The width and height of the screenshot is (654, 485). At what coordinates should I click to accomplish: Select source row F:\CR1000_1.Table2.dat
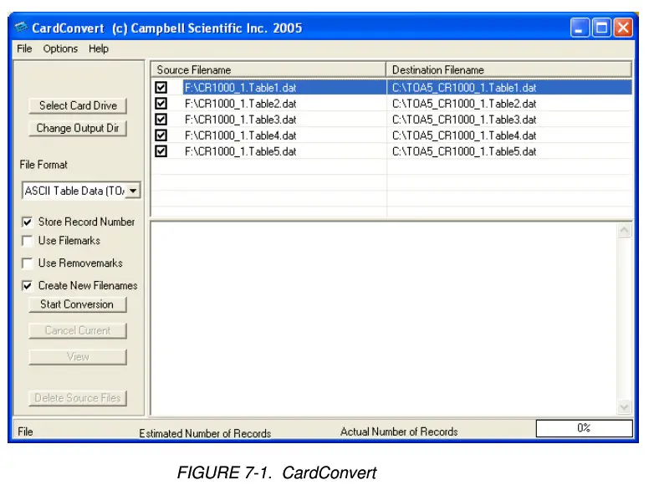241,104
